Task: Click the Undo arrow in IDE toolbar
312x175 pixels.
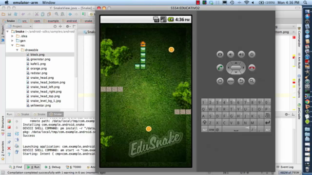Action: pyautogui.click(x=23, y=14)
